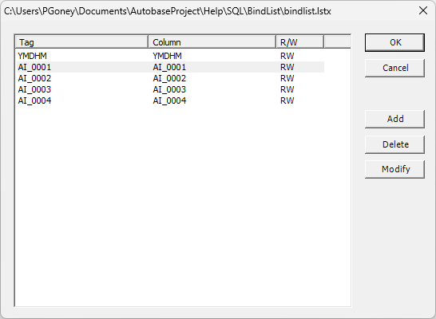Modify the selected binding
Image resolution: width=436 pixels, height=319 pixels.
coord(394,169)
